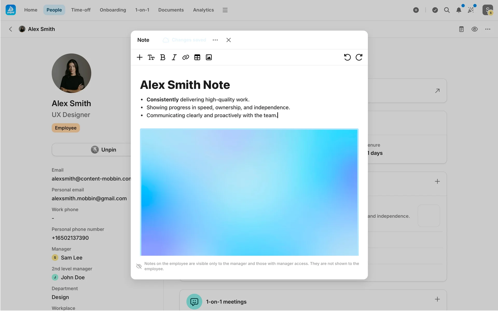Close the Note dialog
Screen dimensions: 498x311
(229, 40)
